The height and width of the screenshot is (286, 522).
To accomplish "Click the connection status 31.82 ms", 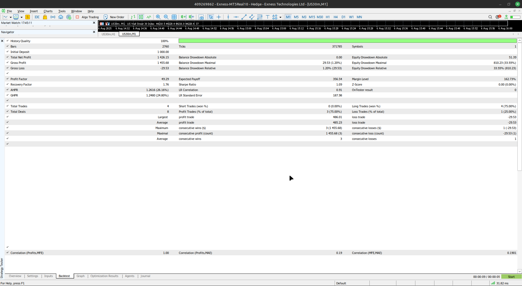I will [x=500, y=283].
